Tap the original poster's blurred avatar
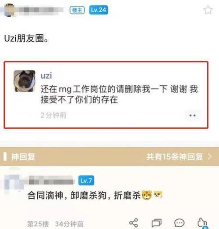219x229 pixels. tap(10, 10)
